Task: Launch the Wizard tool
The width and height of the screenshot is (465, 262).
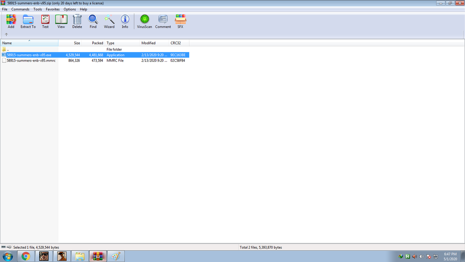Action: [x=109, y=21]
